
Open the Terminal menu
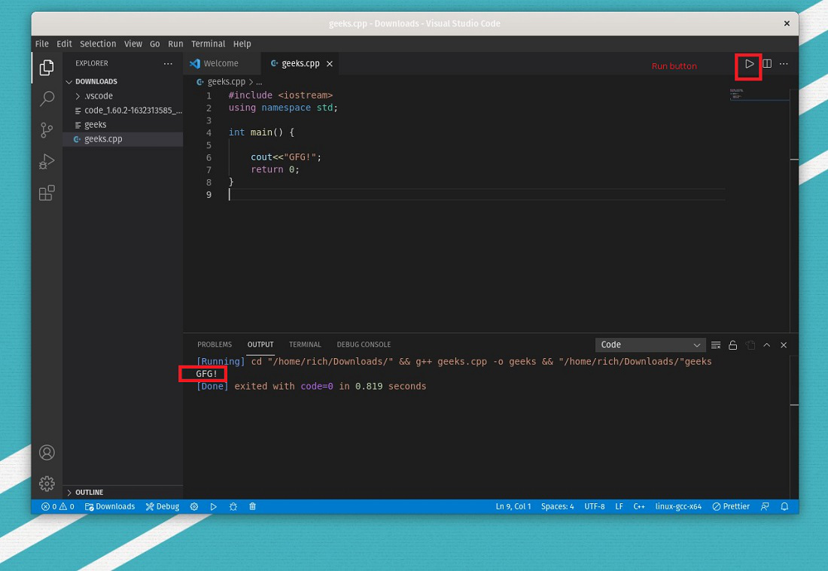coord(208,44)
